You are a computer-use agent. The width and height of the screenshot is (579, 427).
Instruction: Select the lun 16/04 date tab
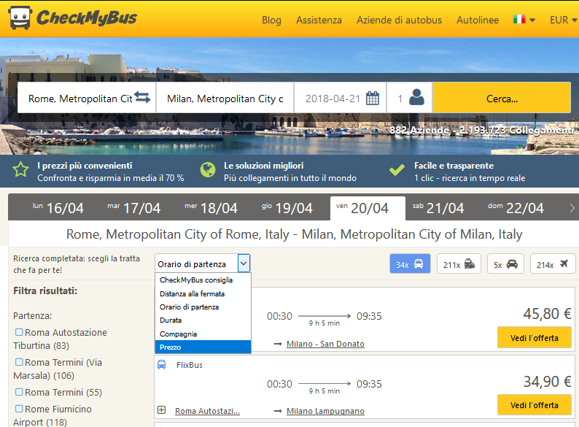click(58, 208)
